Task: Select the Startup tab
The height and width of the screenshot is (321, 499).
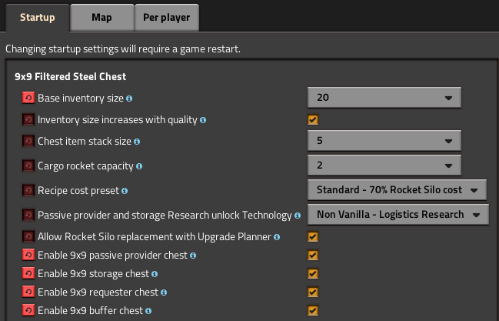Action: pyautogui.click(x=38, y=18)
